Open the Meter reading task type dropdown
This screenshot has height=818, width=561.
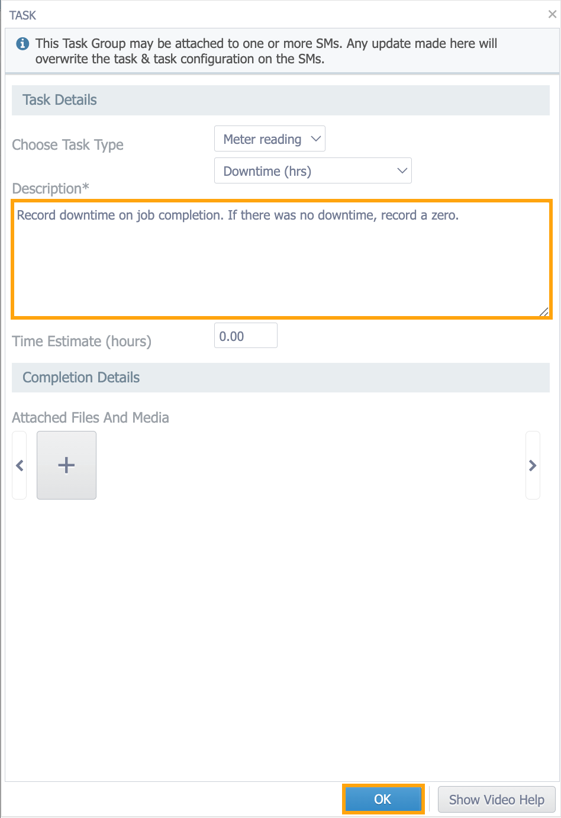coord(270,139)
